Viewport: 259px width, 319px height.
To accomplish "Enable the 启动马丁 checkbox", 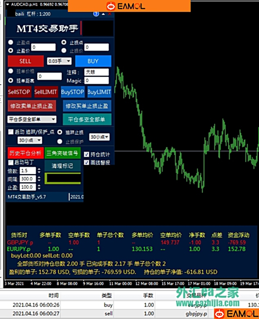I will (x=11, y=162).
